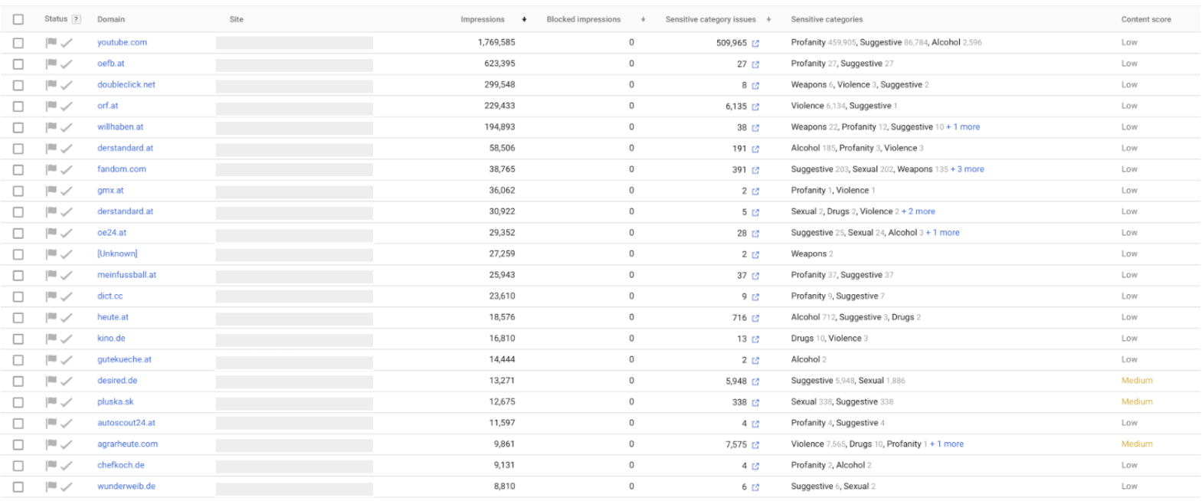Open the meinfussball.at domain link
The image size is (1202, 501).
(x=126, y=275)
